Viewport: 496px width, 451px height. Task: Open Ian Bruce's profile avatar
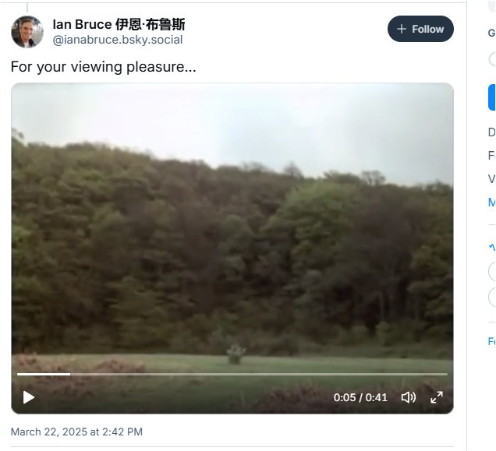click(x=27, y=32)
